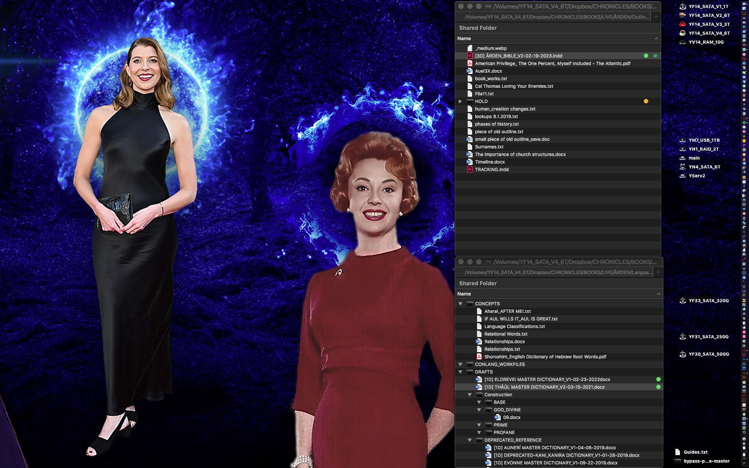Select the YN1_RAID_2T drive icon
Image resolution: width=749 pixels, height=468 pixels.
[683, 149]
